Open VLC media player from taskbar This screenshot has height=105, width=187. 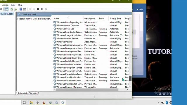44,102
